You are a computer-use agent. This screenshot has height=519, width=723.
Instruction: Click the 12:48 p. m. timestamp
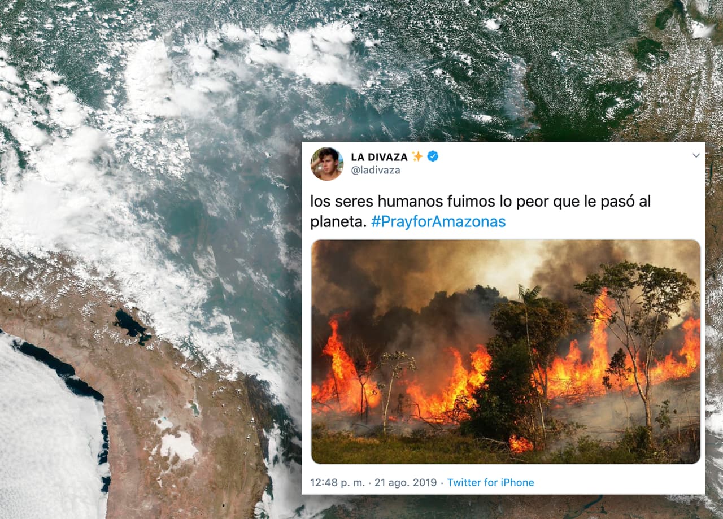click(338, 482)
